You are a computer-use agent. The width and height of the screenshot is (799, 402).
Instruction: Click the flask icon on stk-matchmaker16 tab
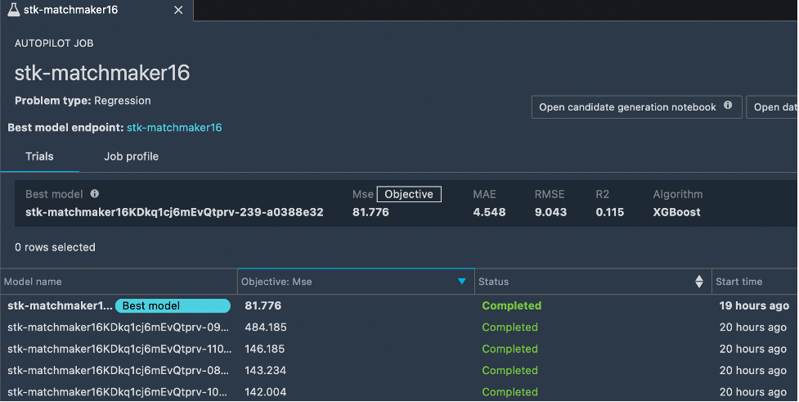coord(14,10)
